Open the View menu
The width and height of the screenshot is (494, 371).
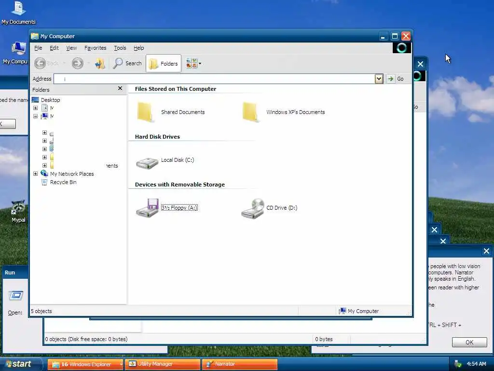(71, 48)
